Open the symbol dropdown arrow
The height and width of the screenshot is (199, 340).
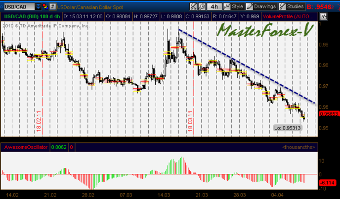click(38, 7)
